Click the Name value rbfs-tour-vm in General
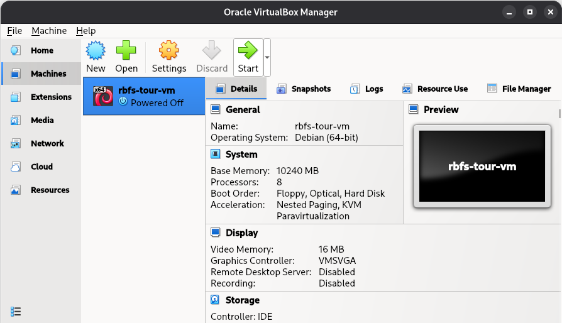The width and height of the screenshot is (562, 323). pyautogui.click(x=322, y=126)
